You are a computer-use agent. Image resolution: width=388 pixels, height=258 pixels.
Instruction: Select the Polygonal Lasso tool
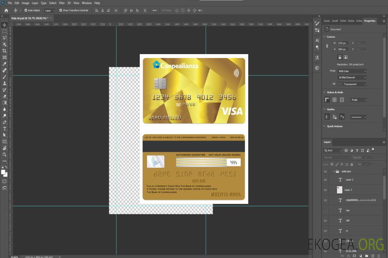tap(4, 38)
